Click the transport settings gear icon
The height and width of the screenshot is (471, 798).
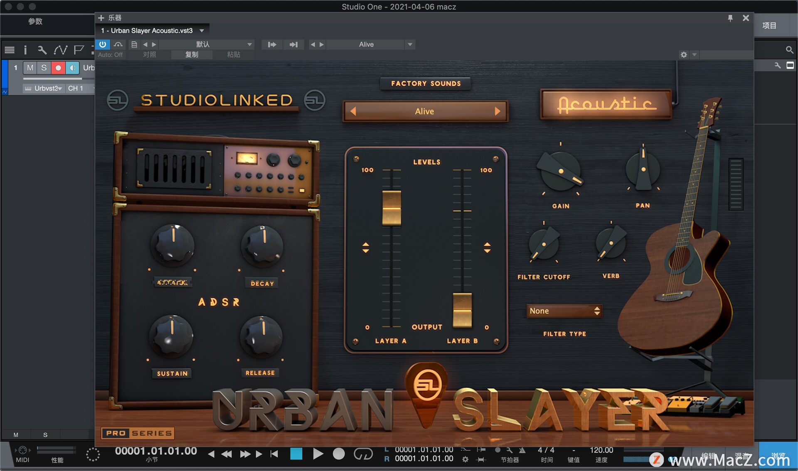click(465, 459)
